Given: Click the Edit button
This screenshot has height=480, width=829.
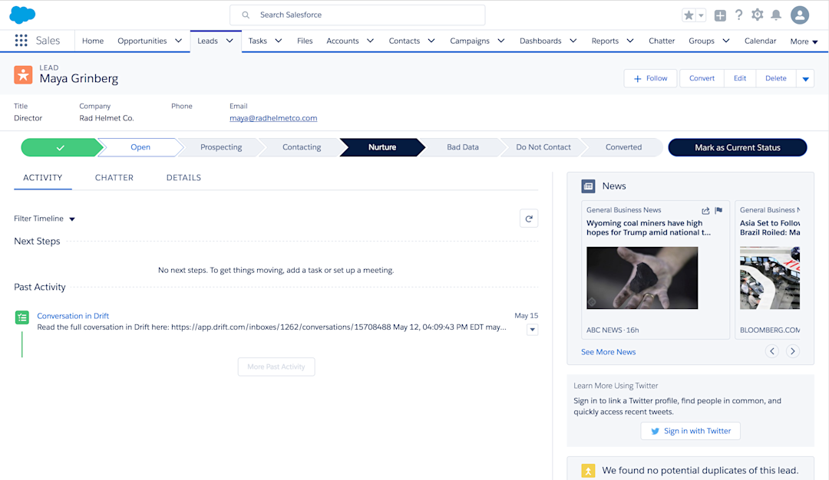Looking at the screenshot, I should [740, 78].
